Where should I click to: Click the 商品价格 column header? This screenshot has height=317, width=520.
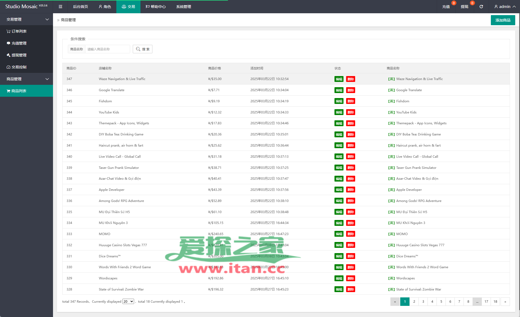[x=214, y=68]
